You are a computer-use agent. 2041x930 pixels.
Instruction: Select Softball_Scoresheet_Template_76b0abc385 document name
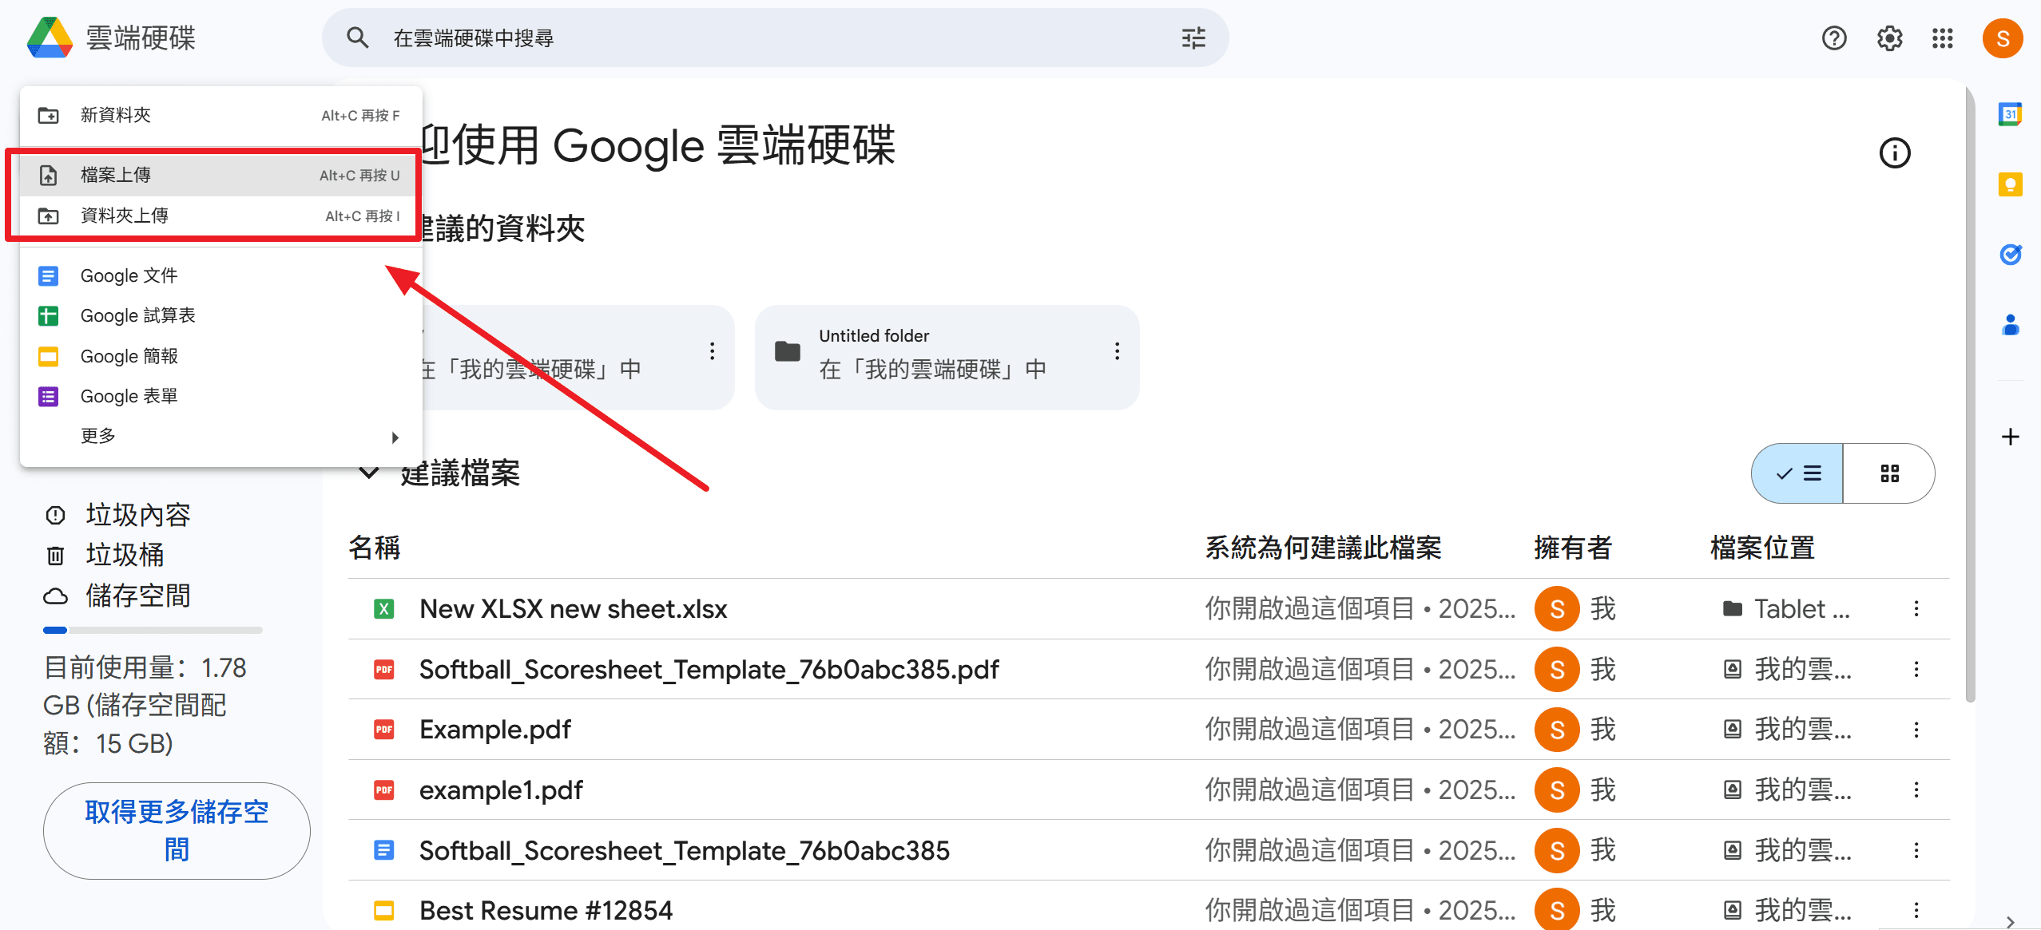click(685, 851)
